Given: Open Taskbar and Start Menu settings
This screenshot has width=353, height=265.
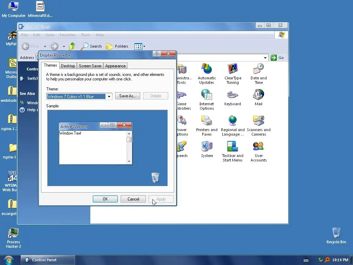Looking at the screenshot, I should pos(233,151).
